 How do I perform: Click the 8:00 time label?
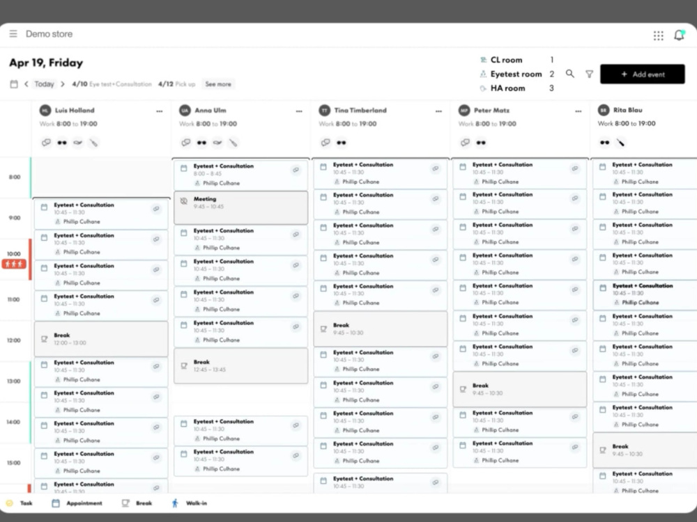15,177
